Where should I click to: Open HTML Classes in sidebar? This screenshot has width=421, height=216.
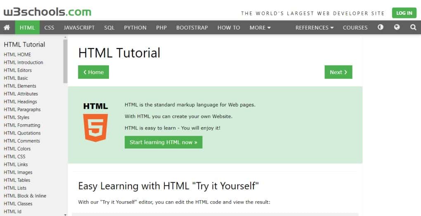pos(18,203)
